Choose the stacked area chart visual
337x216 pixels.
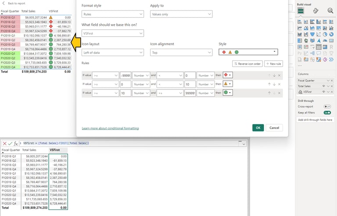pos(312,28)
